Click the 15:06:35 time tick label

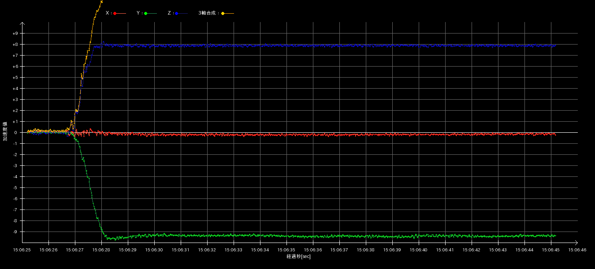(287, 250)
